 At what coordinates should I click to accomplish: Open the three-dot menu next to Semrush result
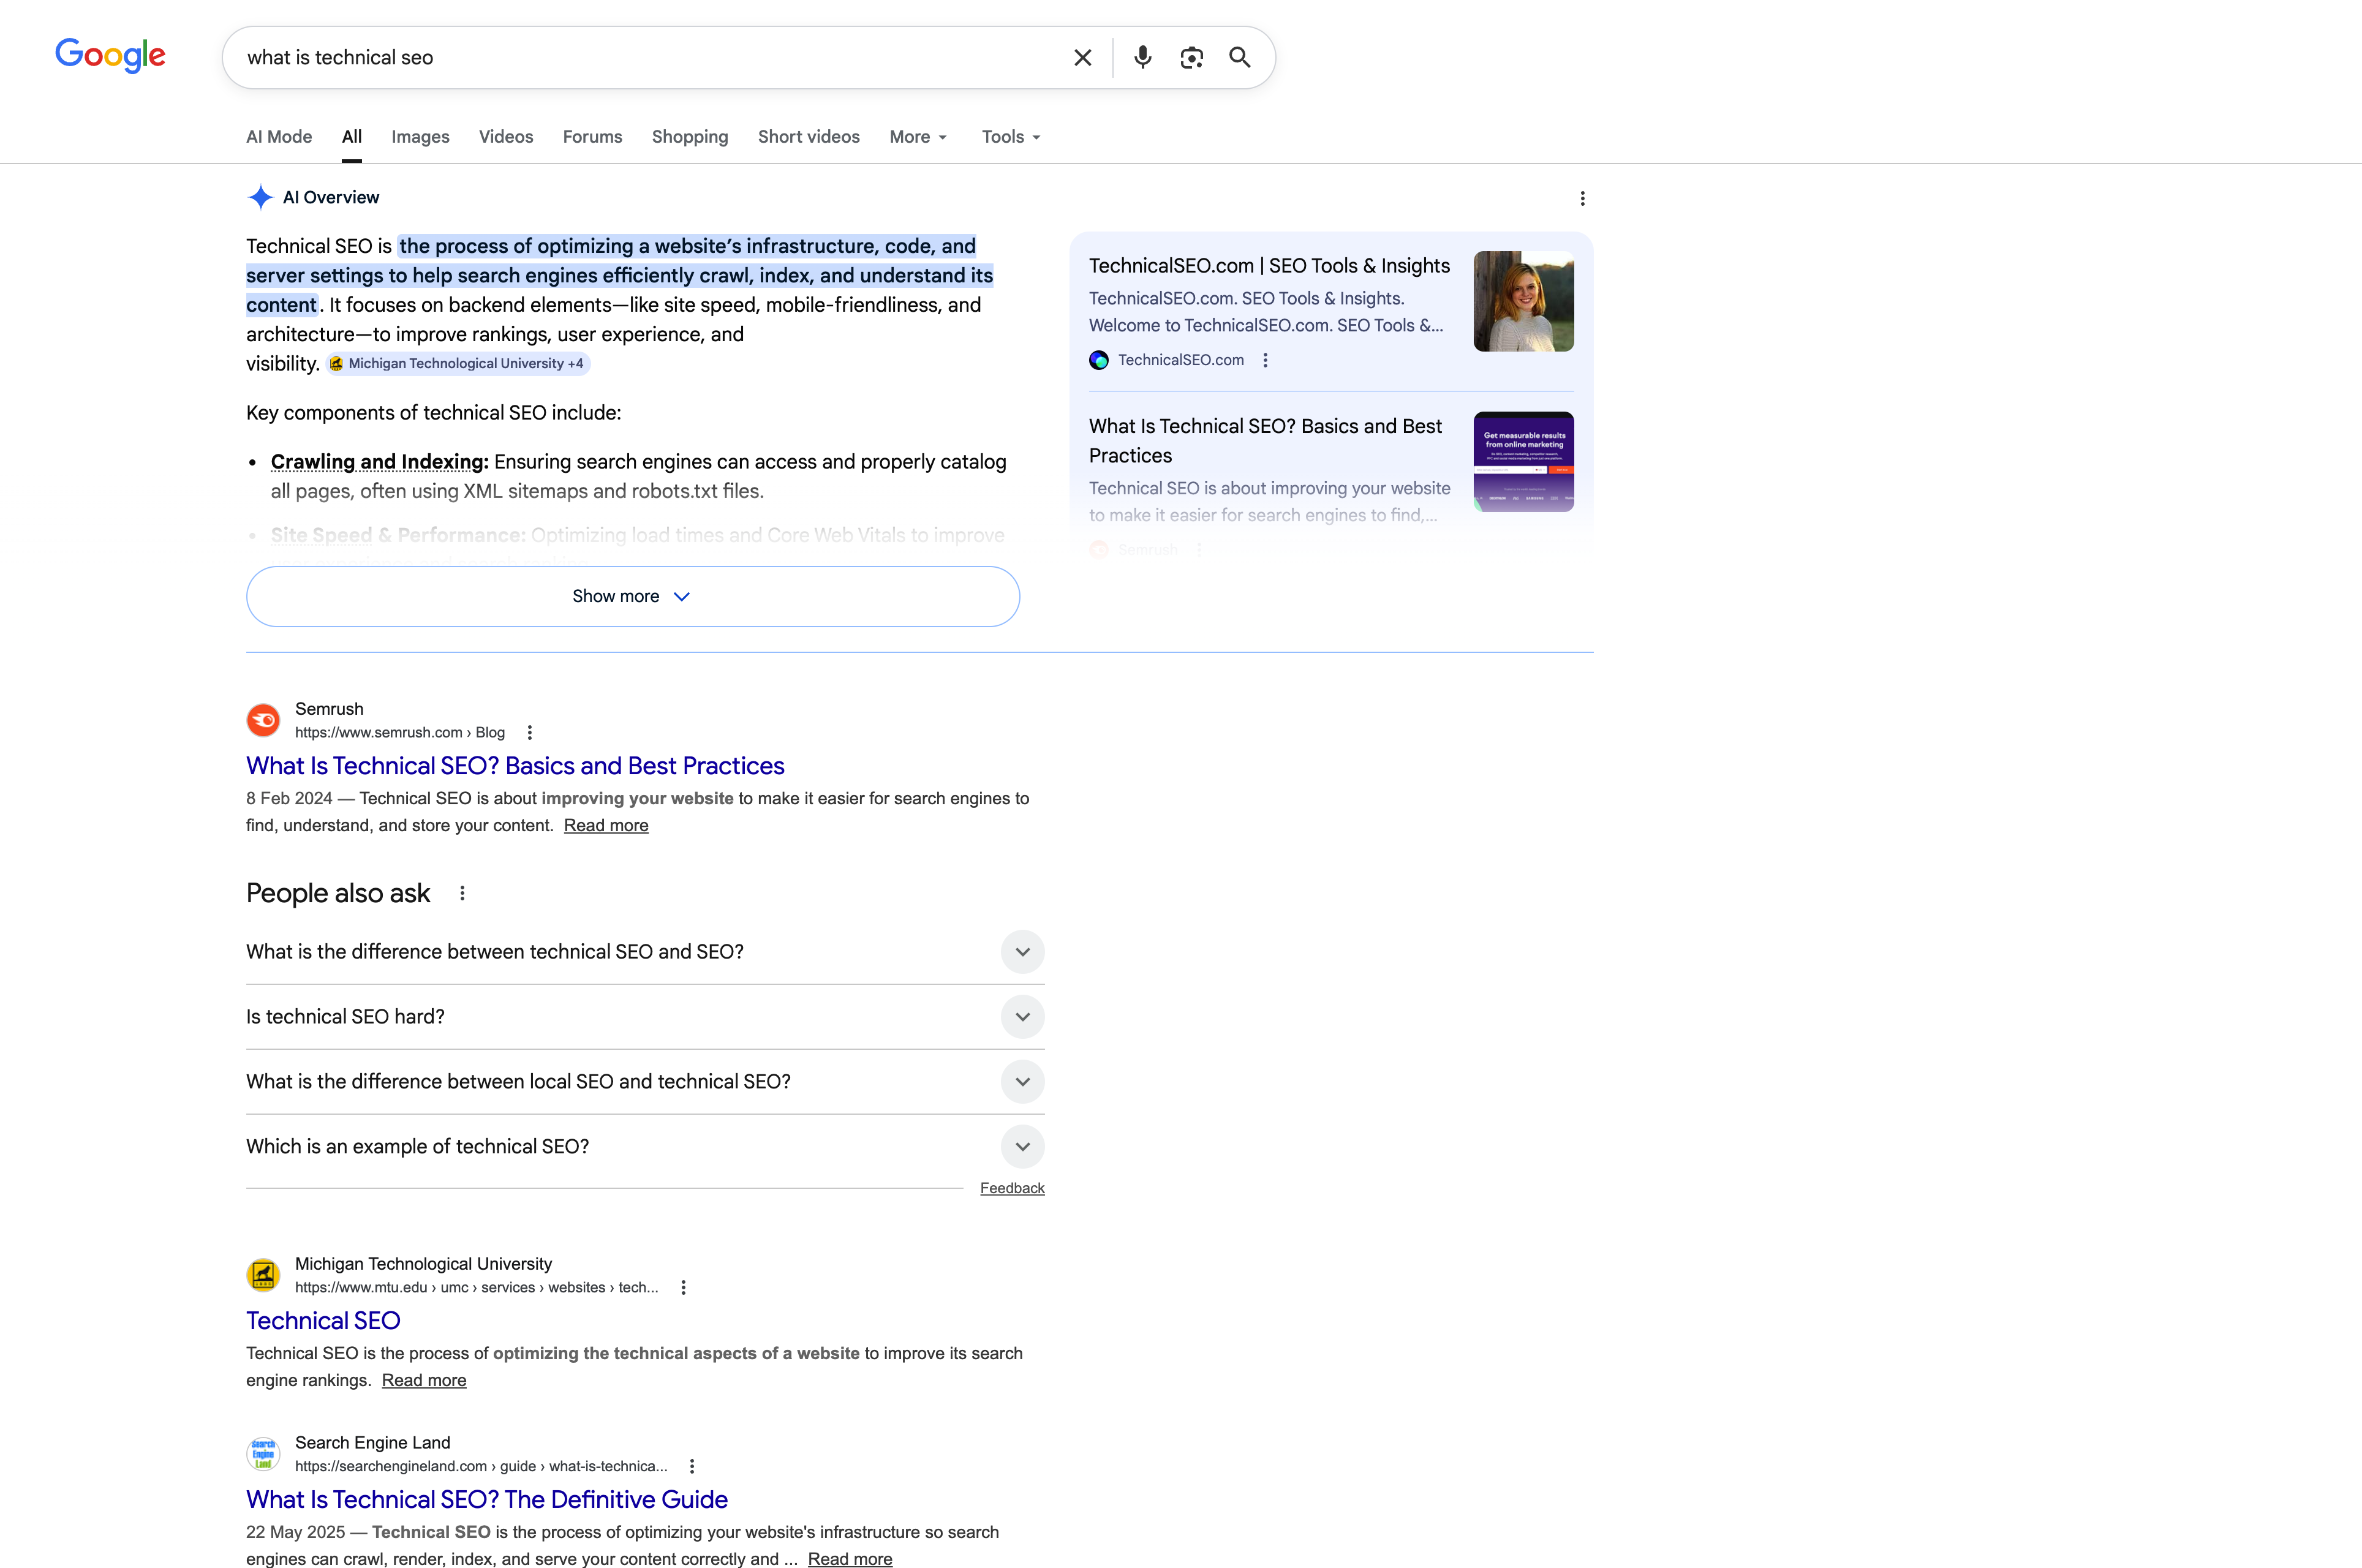(x=530, y=732)
